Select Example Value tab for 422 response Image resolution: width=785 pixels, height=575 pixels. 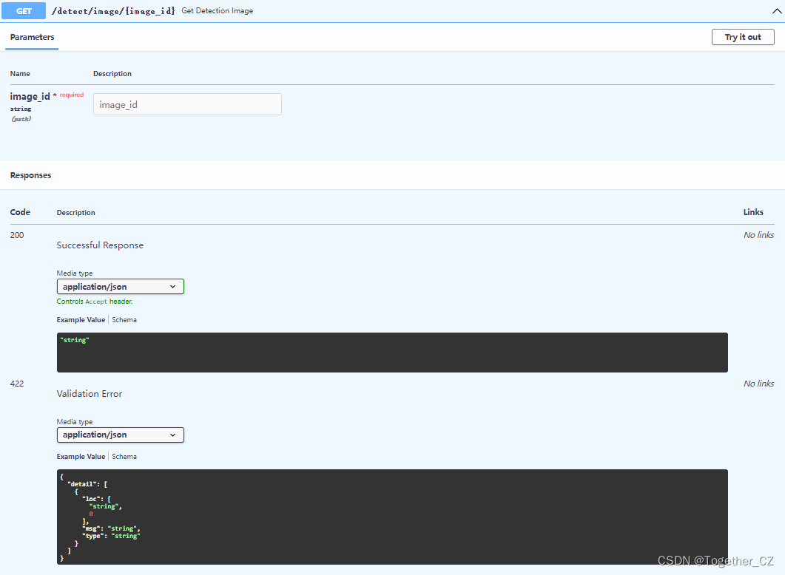click(x=81, y=456)
